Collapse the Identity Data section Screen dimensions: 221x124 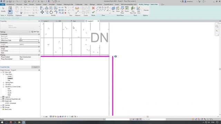coord(39,47)
